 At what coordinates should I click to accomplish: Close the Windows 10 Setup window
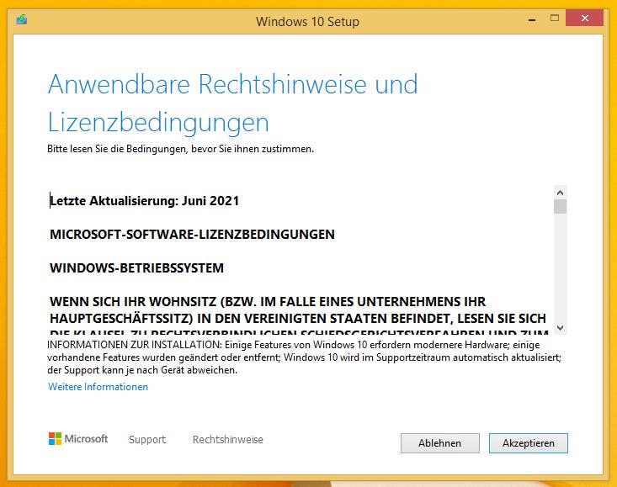[x=584, y=18]
